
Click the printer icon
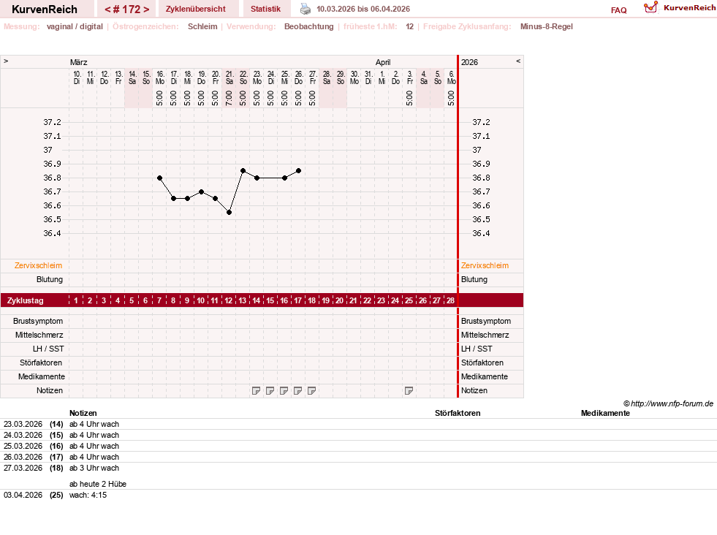click(x=305, y=9)
